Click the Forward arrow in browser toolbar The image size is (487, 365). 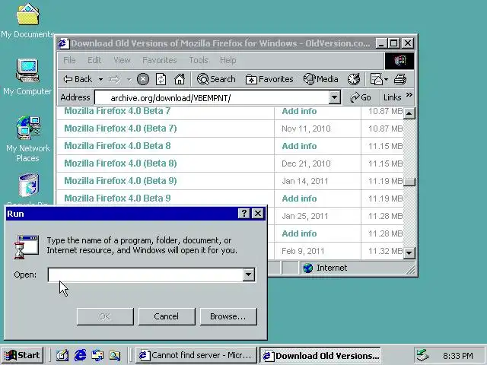click(x=114, y=79)
